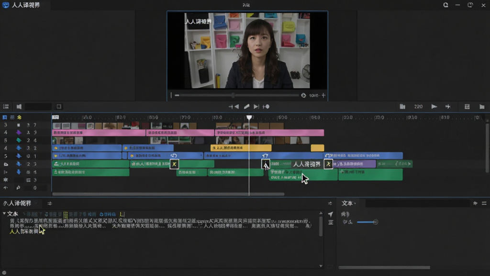Select the razor cut tool
This screenshot has width=490, height=276.
click(246, 107)
